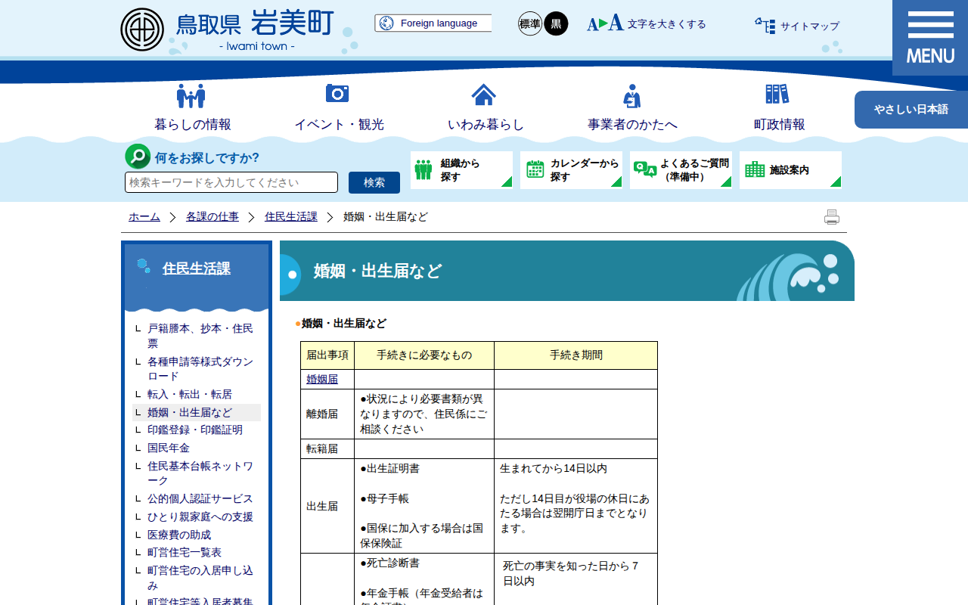
Task: Click the binders icon for 町政情報
Action: point(777,94)
